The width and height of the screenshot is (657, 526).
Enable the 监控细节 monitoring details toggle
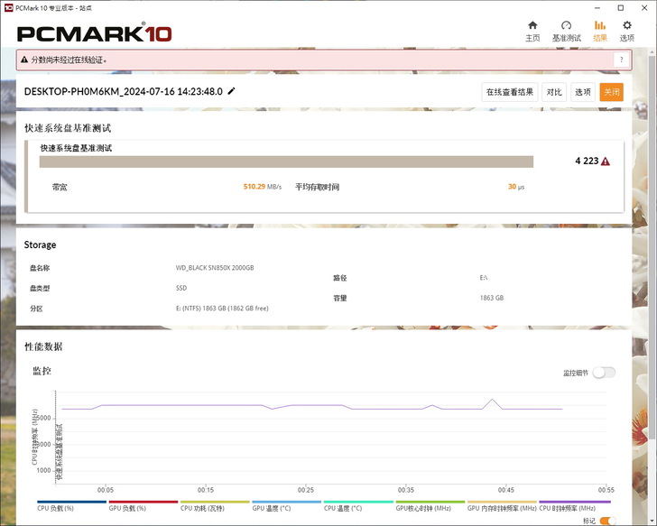point(603,373)
